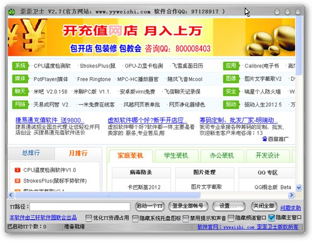Open 飞雪桌面日历 link

point(187,66)
